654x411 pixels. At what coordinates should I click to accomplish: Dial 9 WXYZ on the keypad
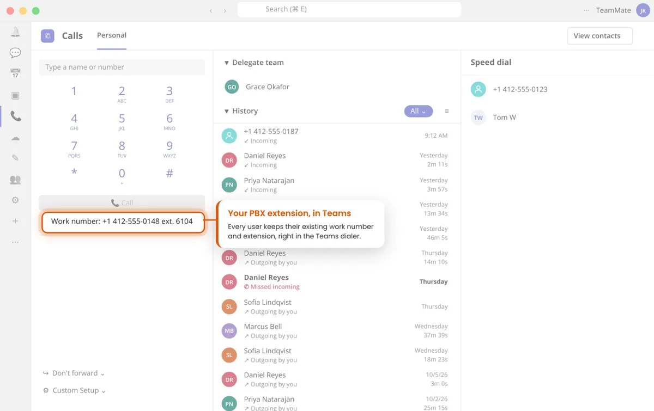169,149
